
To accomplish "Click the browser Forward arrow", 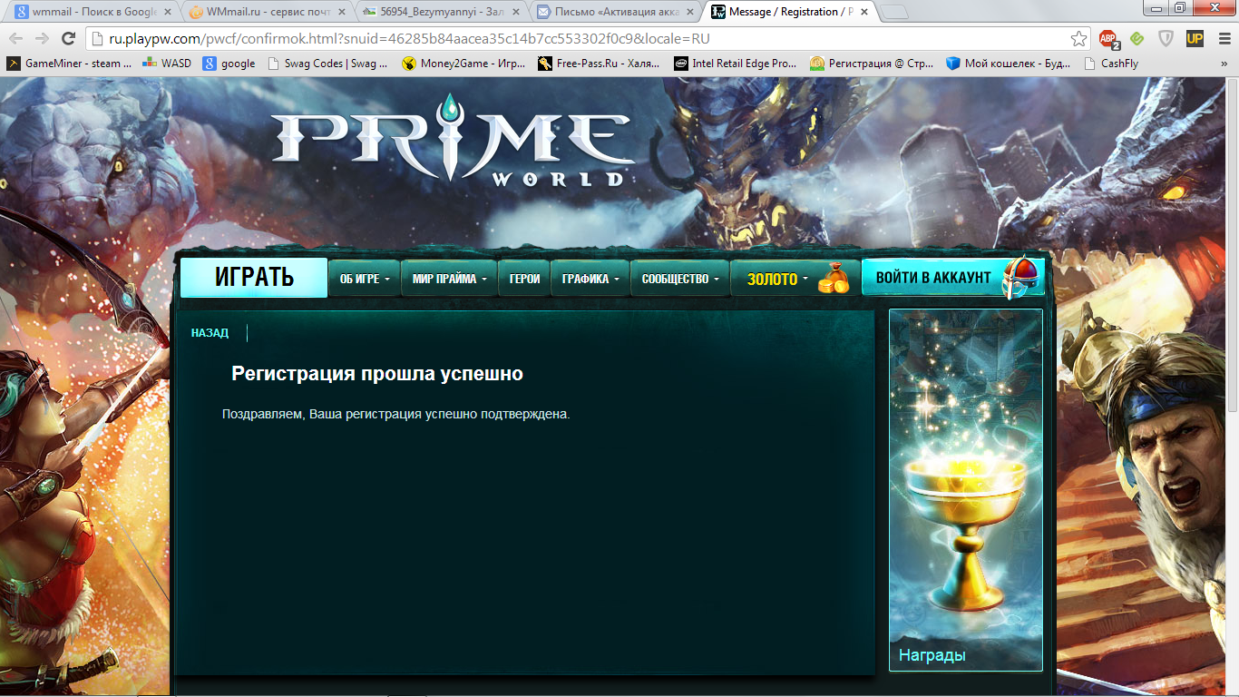I will [42, 38].
